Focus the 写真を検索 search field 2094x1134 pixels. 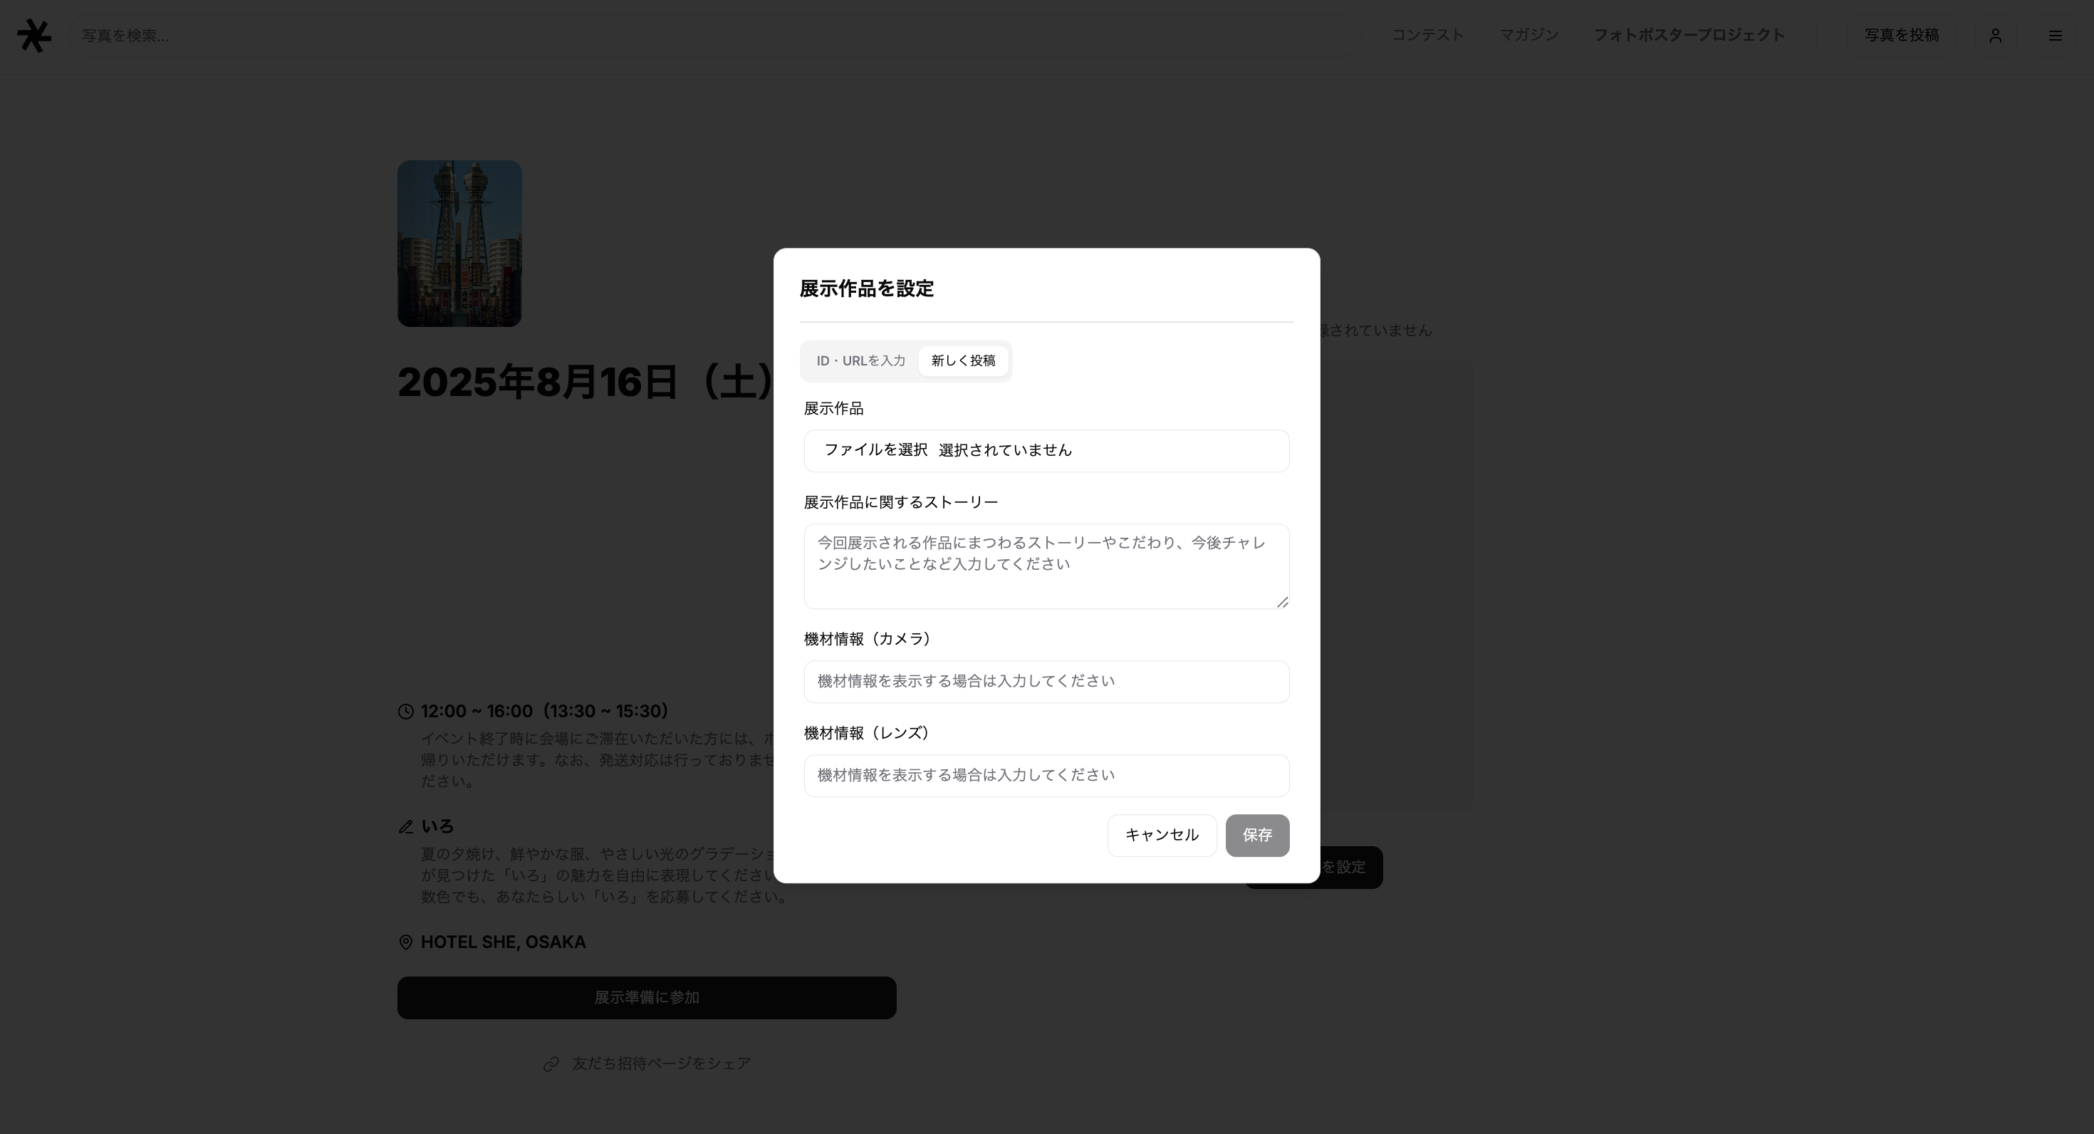pos(714,36)
